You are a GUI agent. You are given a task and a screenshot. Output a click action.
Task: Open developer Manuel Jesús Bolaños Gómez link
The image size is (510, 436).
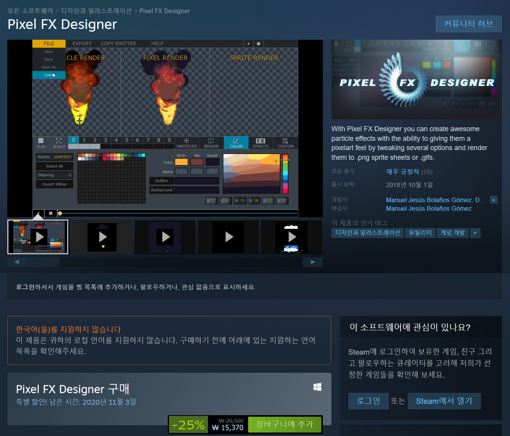429,200
